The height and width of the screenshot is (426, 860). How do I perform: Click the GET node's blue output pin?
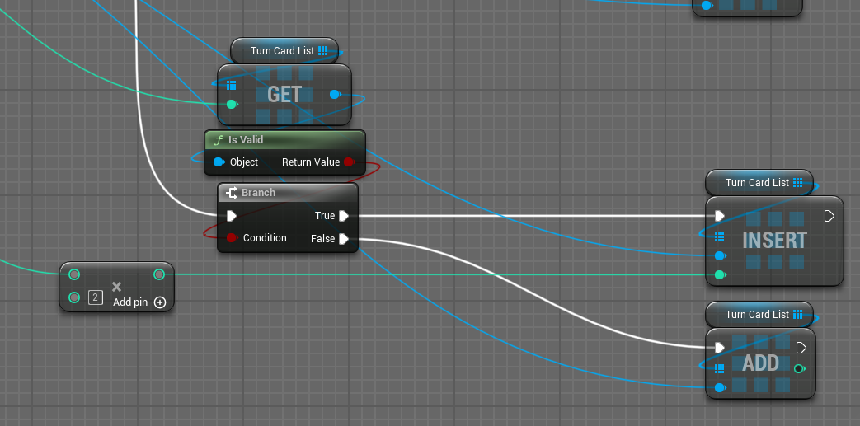(x=334, y=95)
